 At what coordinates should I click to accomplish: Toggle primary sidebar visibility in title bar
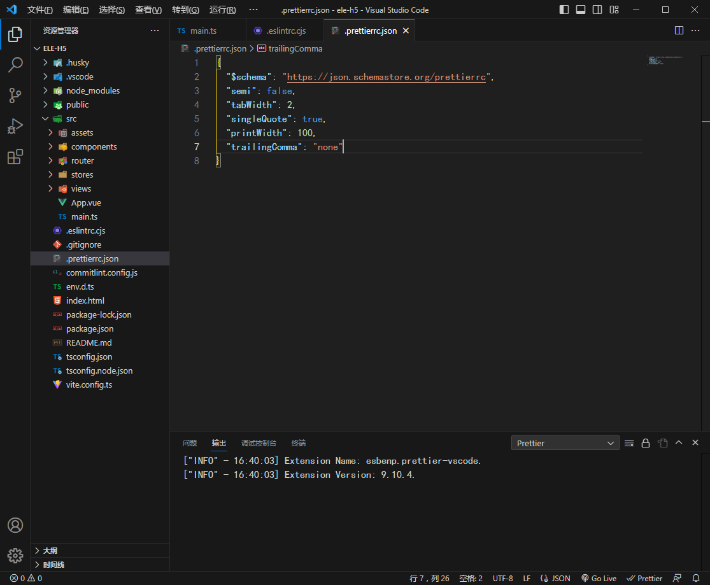pos(564,10)
